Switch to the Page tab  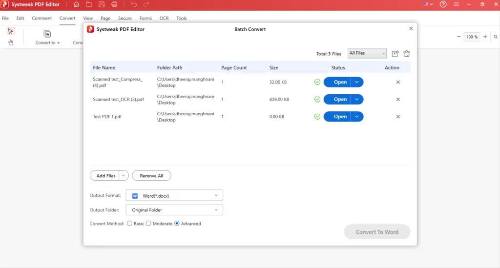[x=105, y=18]
